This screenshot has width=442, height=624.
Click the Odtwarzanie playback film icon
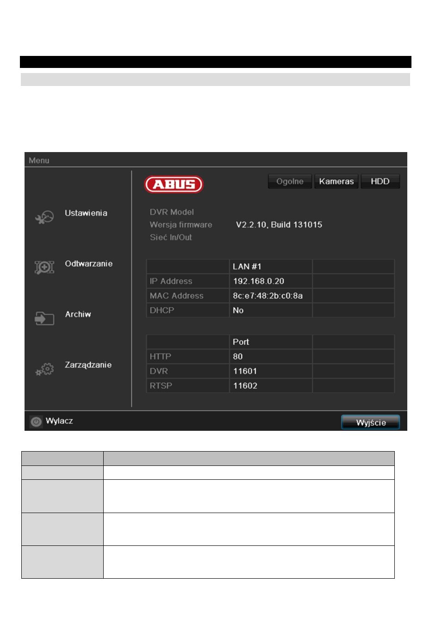[x=44, y=267]
